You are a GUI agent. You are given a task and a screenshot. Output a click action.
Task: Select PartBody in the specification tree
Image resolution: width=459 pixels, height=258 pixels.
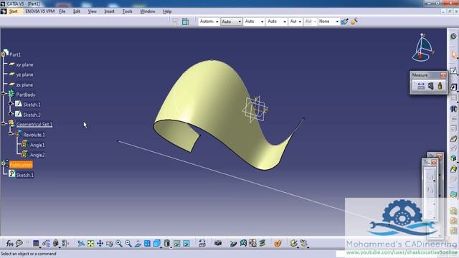click(x=26, y=95)
